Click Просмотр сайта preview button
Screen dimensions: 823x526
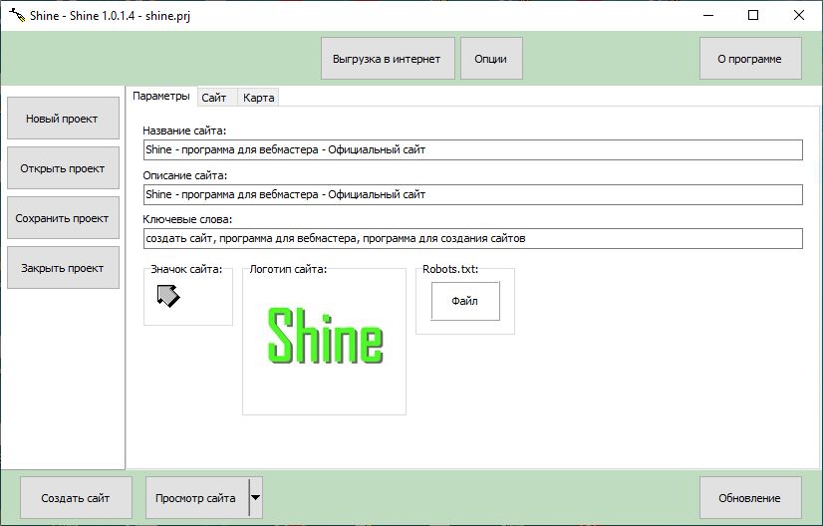tap(195, 497)
